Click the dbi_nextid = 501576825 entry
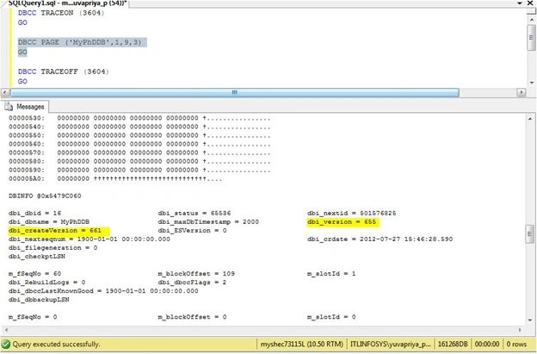 (x=352, y=213)
